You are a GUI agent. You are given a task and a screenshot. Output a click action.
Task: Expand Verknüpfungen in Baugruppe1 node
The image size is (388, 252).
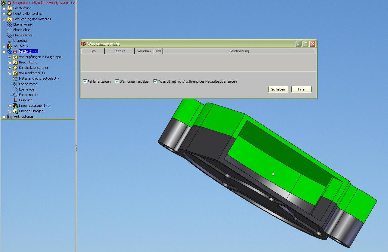pyautogui.click(x=10, y=57)
